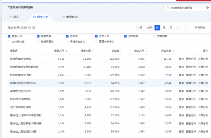
Task: Open 趋势 for the 1,992 search row
Action: click(x=181, y=83)
